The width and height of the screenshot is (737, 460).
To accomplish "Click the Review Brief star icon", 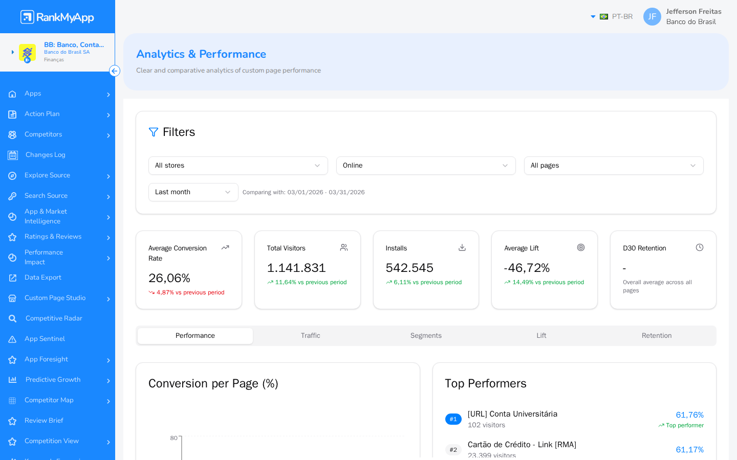I will click(12, 421).
